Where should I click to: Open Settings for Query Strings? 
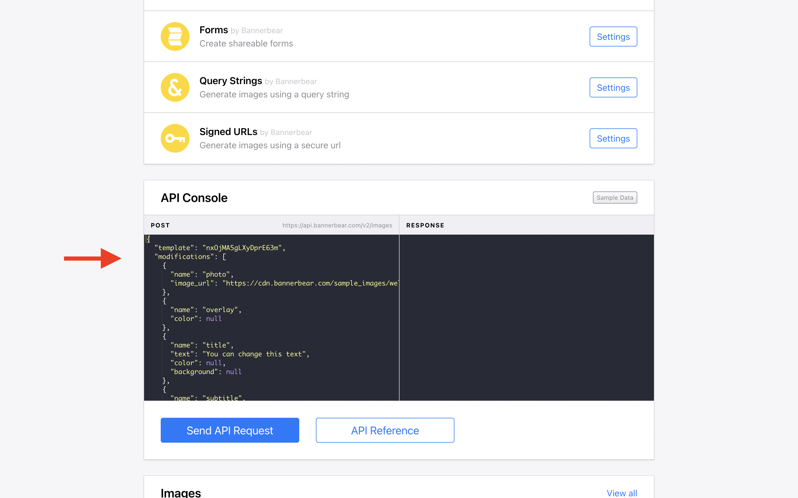point(613,88)
